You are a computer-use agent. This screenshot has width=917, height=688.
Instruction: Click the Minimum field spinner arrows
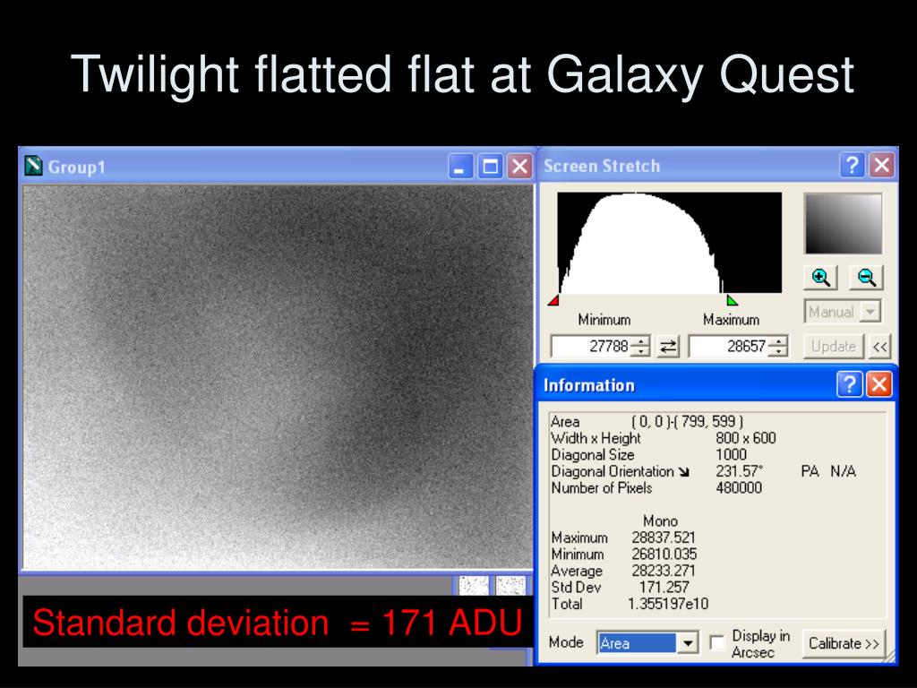tap(641, 347)
